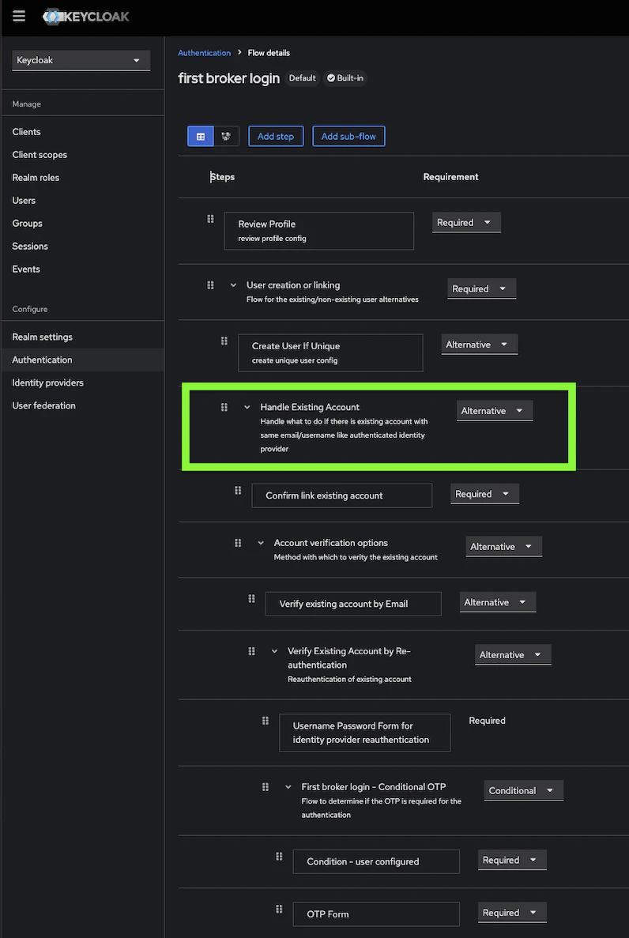Grab drag handle for First broker login - Conditional OTP

(266, 787)
